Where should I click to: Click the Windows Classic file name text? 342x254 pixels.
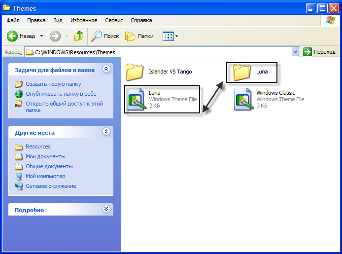[275, 93]
